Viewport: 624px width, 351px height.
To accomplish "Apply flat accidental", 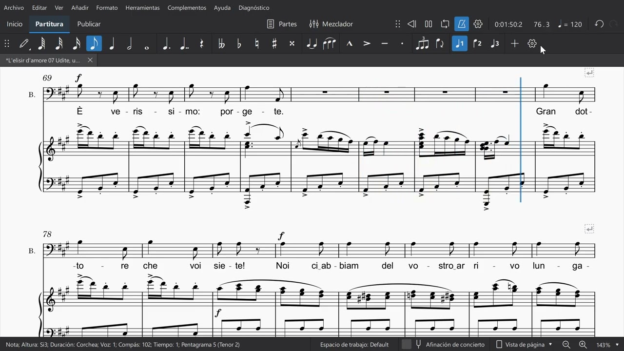I will [239, 43].
